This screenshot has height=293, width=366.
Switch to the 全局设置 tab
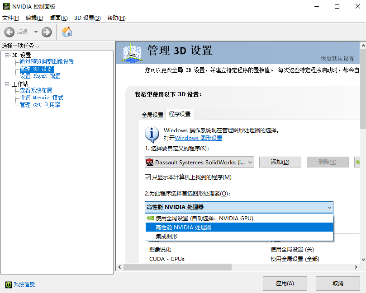(x=152, y=115)
